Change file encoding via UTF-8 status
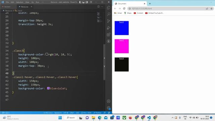 point(66,113)
